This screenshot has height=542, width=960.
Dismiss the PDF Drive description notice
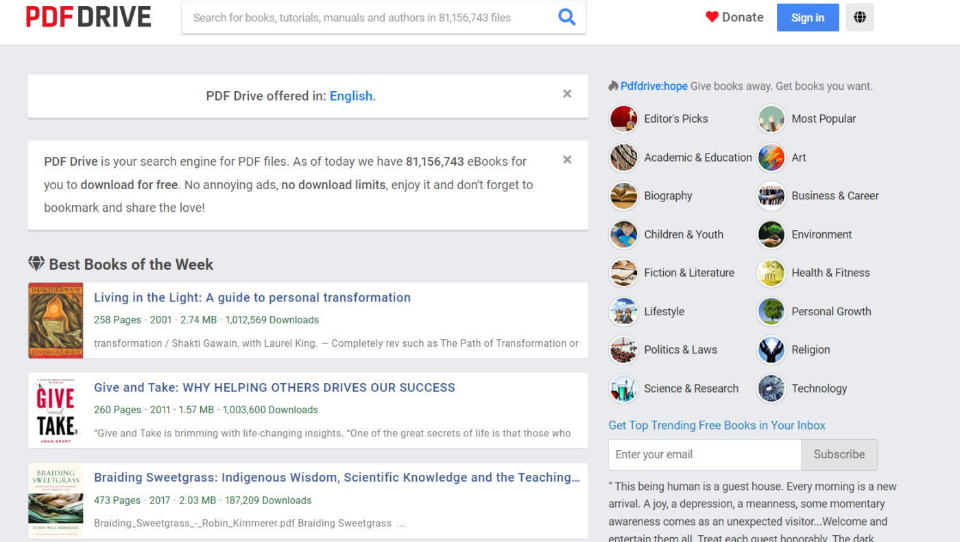(567, 160)
